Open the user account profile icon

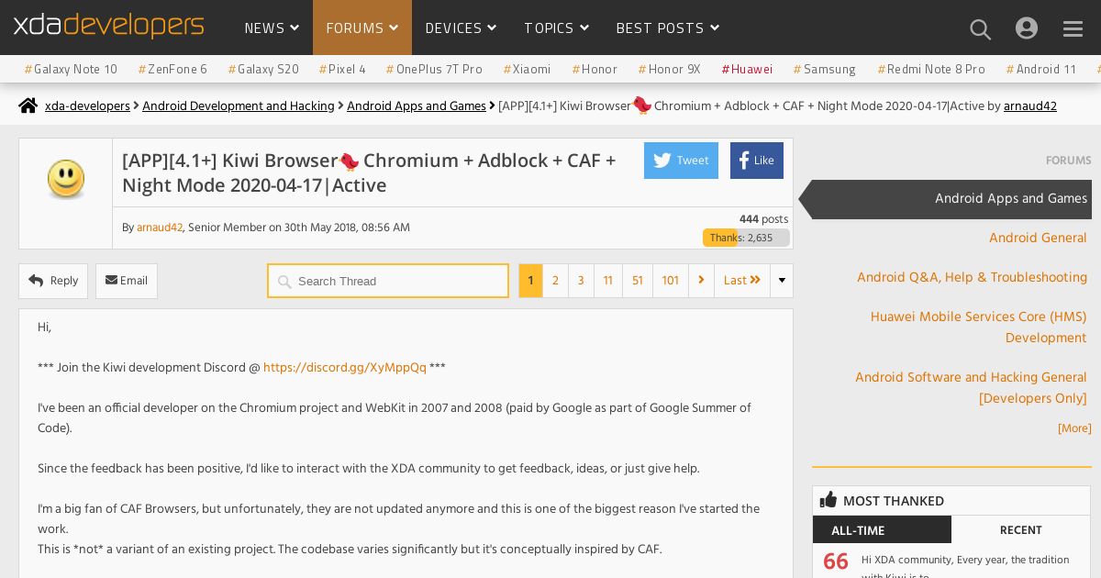(1027, 28)
